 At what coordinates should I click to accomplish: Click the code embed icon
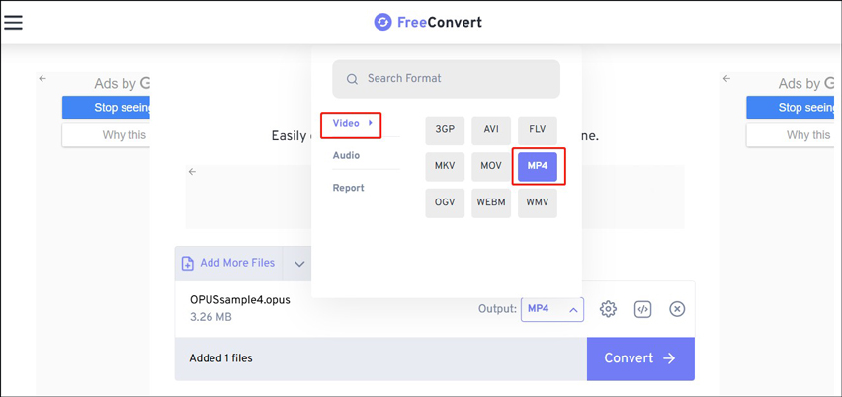(x=642, y=309)
